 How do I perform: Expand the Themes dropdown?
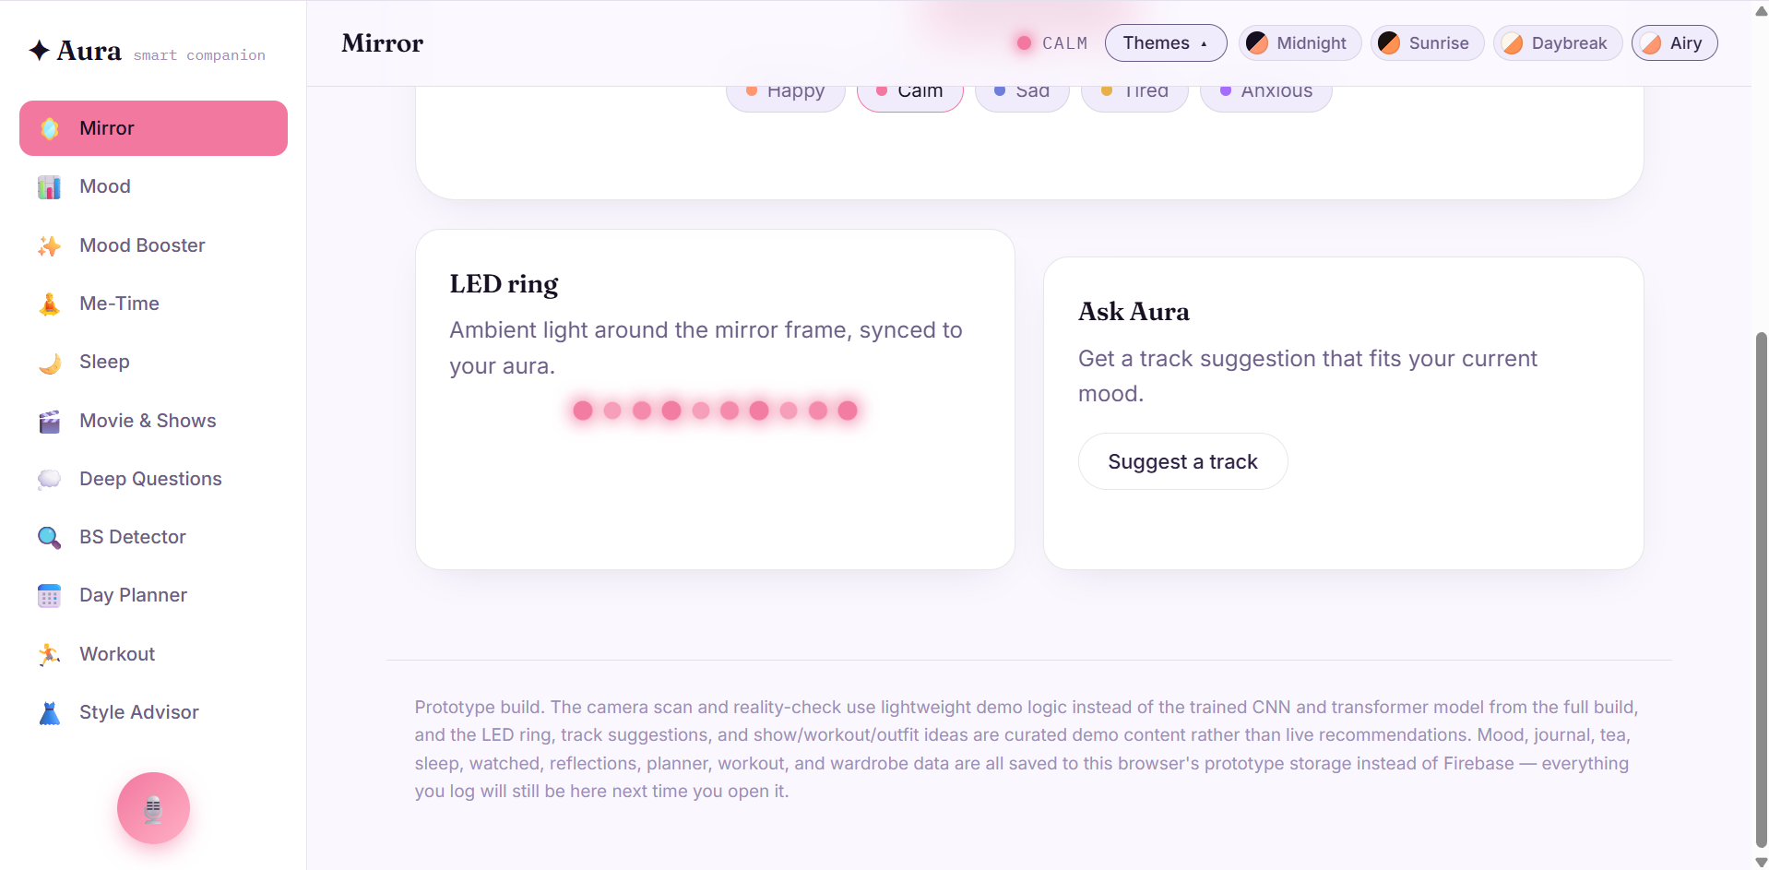(x=1166, y=43)
